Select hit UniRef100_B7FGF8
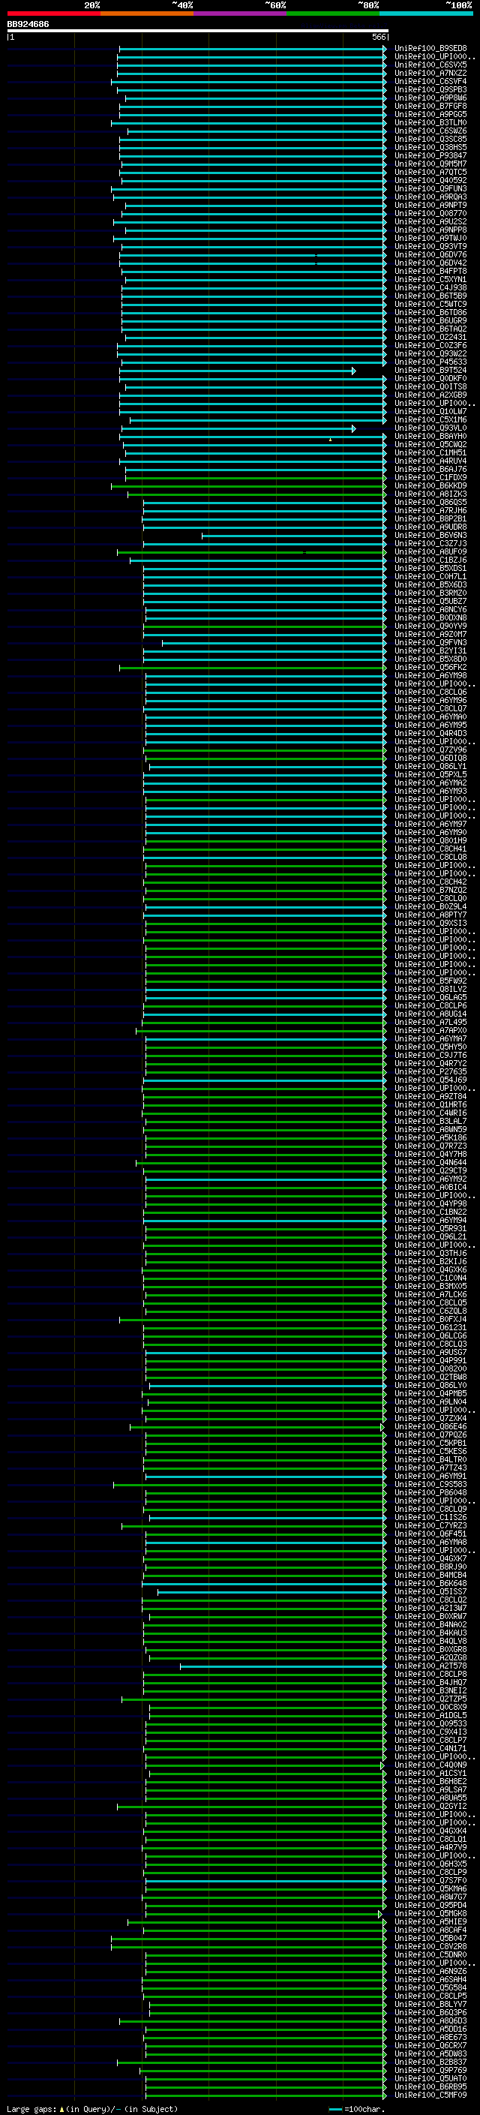480x2115 pixels. click(x=430, y=106)
